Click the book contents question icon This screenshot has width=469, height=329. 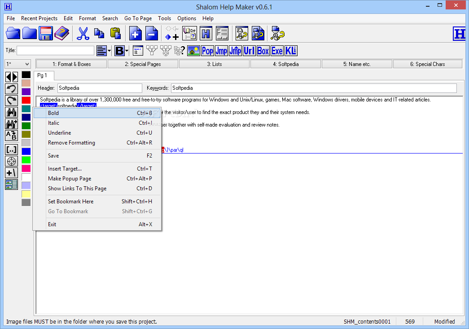click(190, 33)
